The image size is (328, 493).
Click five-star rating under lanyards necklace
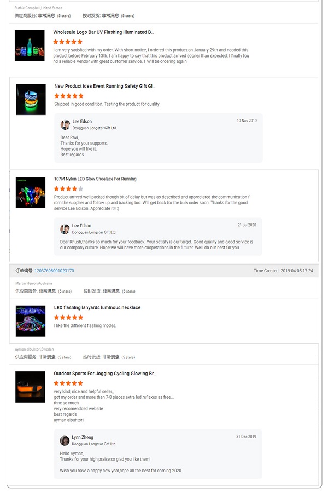click(x=68, y=317)
